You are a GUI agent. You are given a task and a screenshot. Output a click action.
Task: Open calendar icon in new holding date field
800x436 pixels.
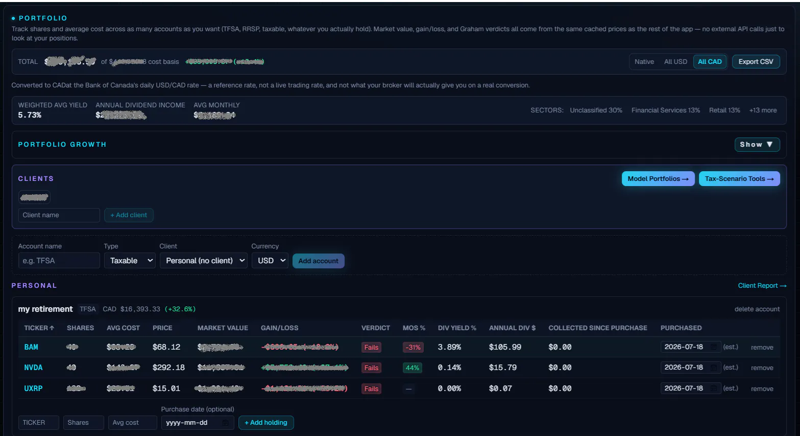pyautogui.click(x=226, y=423)
